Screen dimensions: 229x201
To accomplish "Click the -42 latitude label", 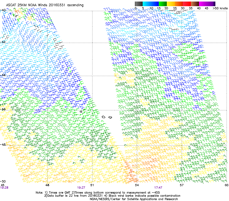I will 3,42.
